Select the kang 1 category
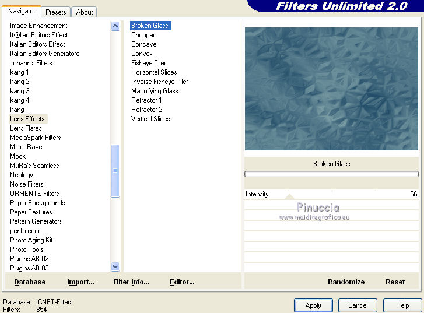 [19, 72]
